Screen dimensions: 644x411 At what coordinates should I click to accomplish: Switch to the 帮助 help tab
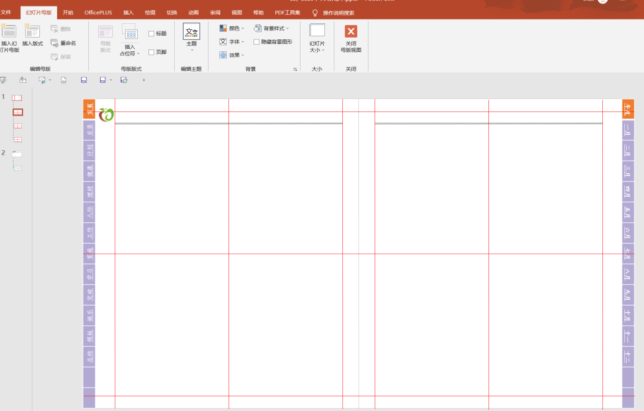click(258, 13)
